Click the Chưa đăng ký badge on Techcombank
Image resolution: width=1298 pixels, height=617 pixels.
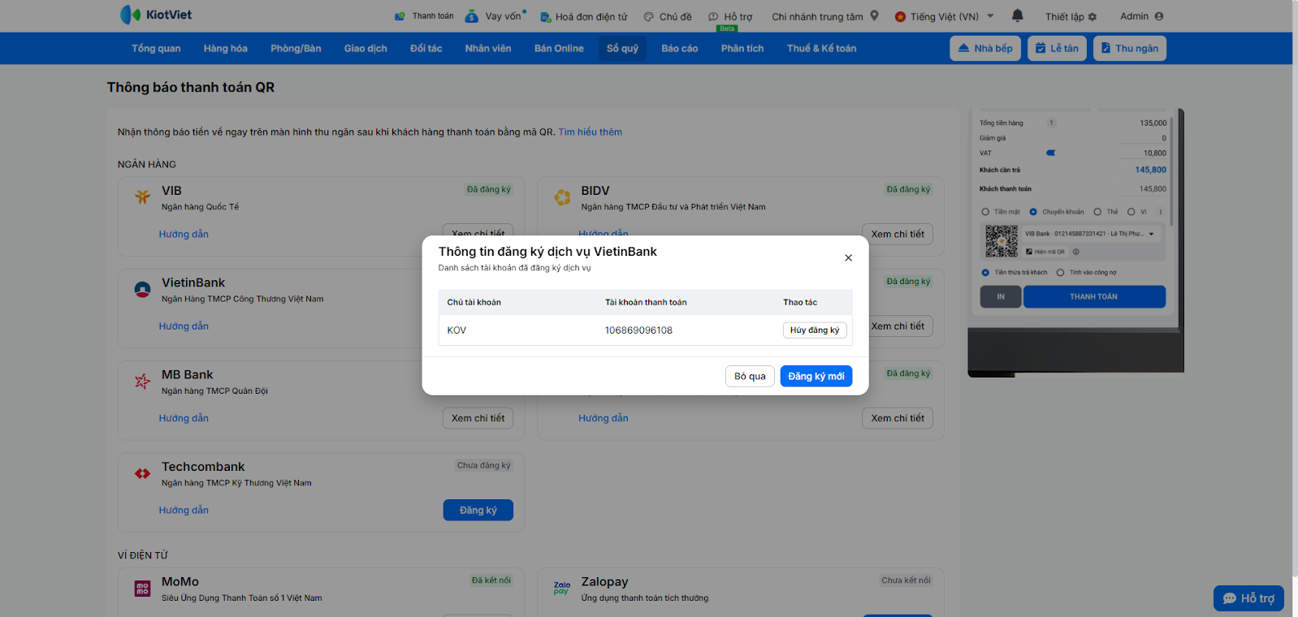tap(484, 466)
